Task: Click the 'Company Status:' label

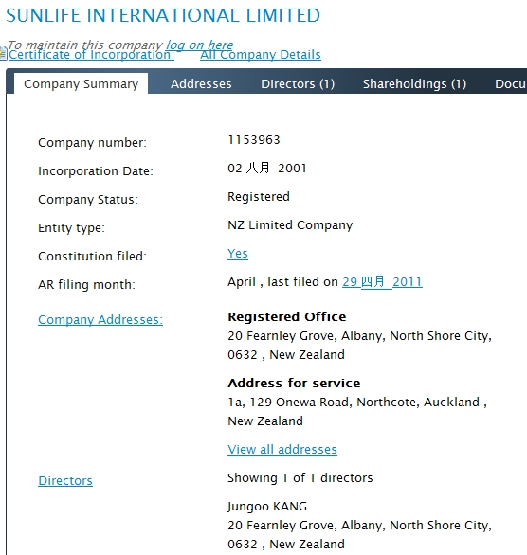Action: (x=88, y=200)
